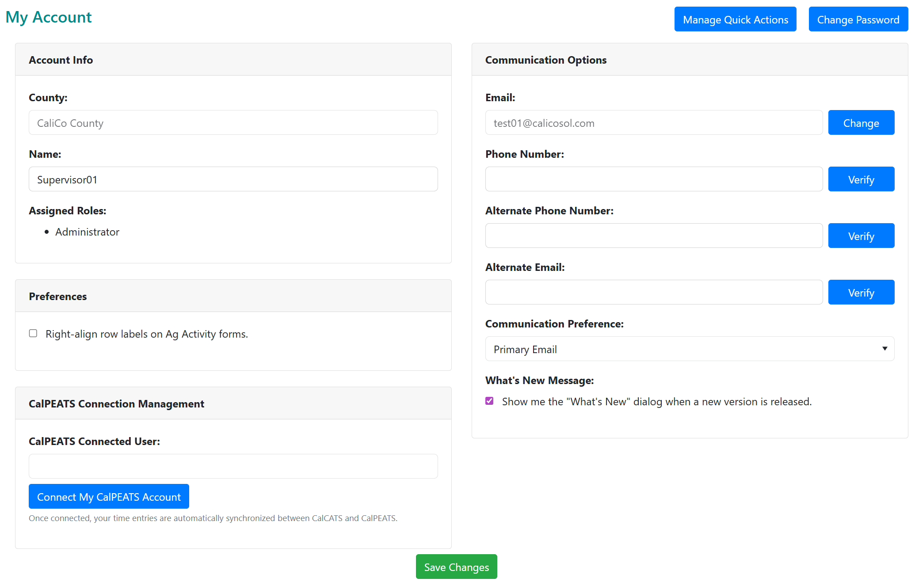Verify the Phone Number
The height and width of the screenshot is (586, 915).
861,179
